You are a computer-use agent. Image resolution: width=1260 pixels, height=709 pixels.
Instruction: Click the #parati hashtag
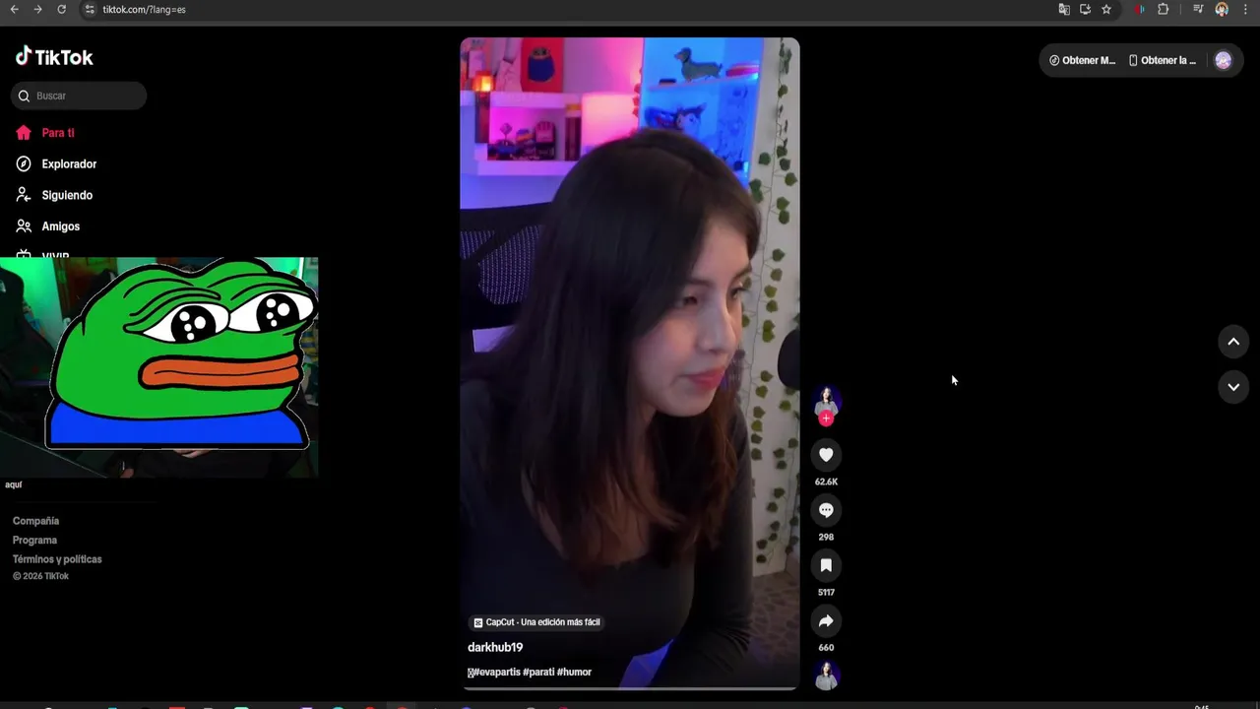(538, 672)
